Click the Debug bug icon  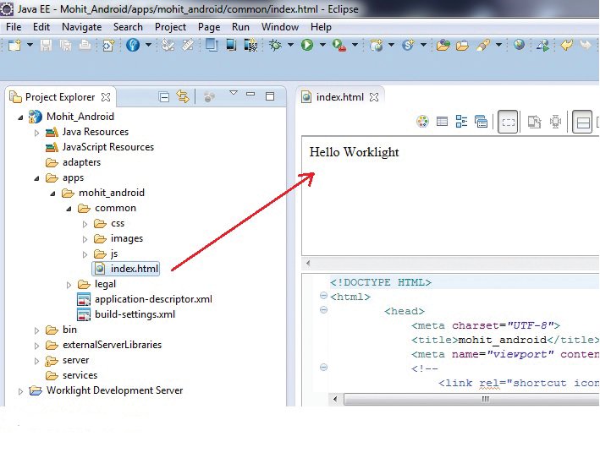tap(275, 46)
